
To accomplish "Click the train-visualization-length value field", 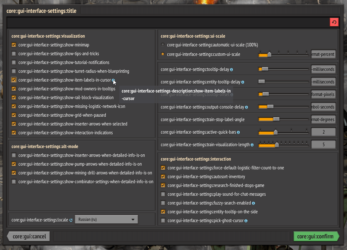I will pyautogui.click(x=323, y=145).
